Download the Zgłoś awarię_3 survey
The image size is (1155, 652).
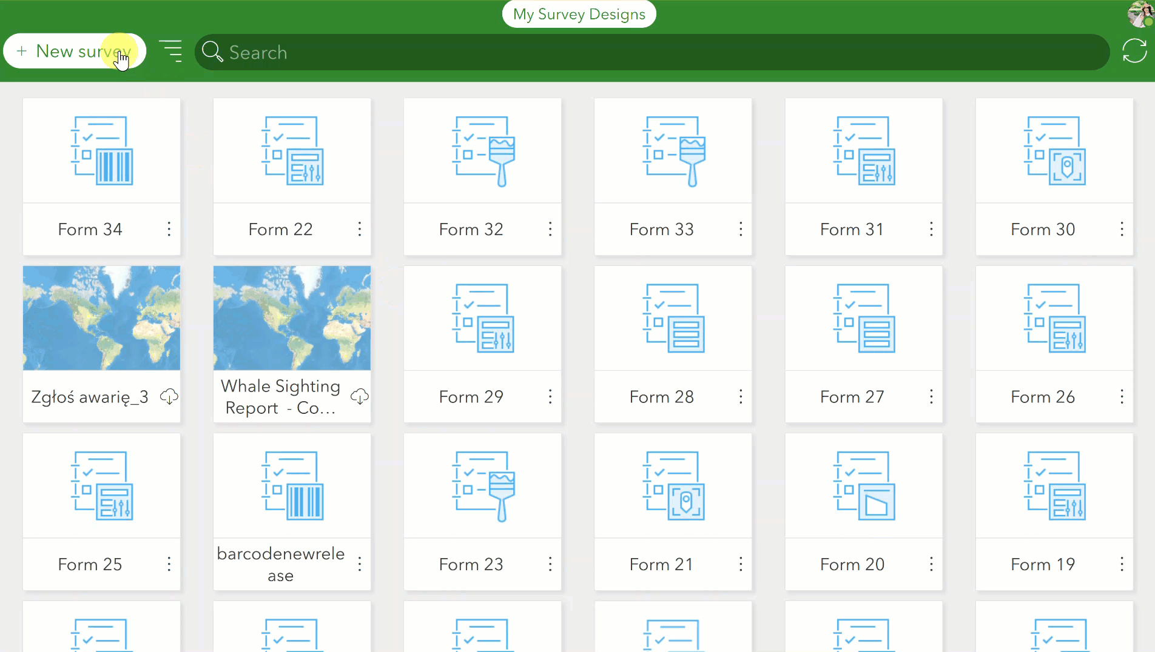(x=169, y=397)
